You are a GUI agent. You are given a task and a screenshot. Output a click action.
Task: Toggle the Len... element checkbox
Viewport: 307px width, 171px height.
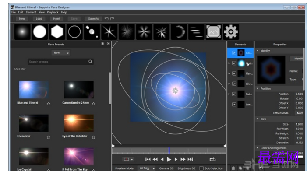click(x=234, y=105)
